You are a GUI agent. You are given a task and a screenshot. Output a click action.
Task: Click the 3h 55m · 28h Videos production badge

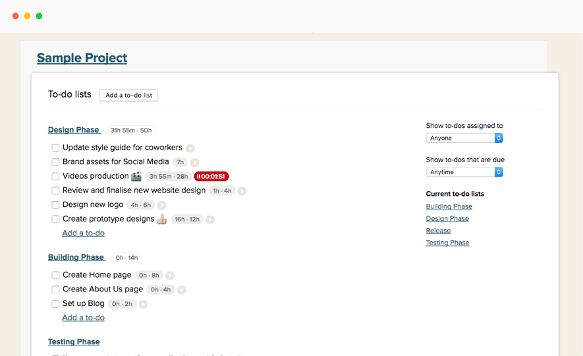click(169, 176)
